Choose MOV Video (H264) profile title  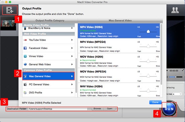click(91, 57)
